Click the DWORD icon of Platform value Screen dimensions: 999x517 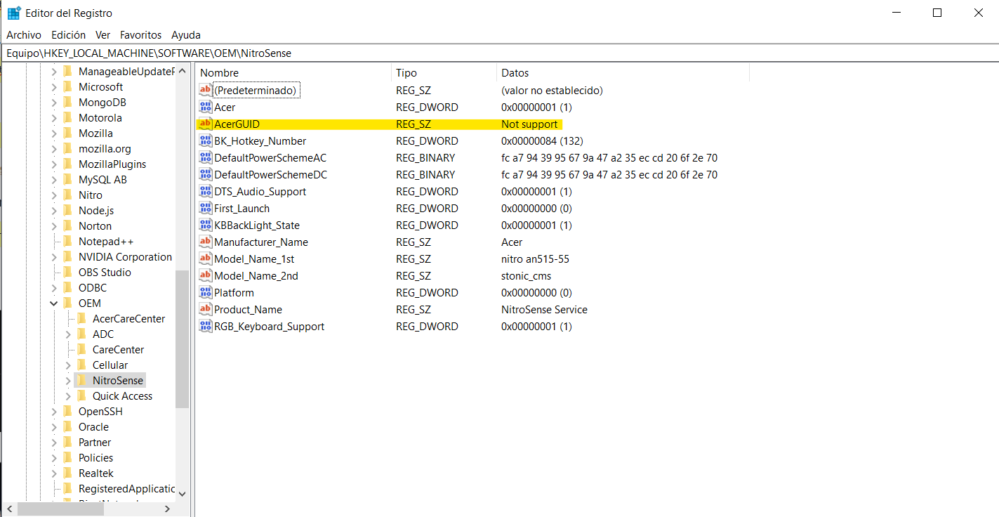pos(206,292)
